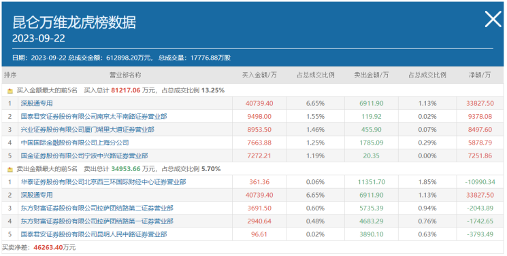Open 深股通专用 link in the buy top-5 section
The height and width of the screenshot is (256, 507).
[37, 103]
